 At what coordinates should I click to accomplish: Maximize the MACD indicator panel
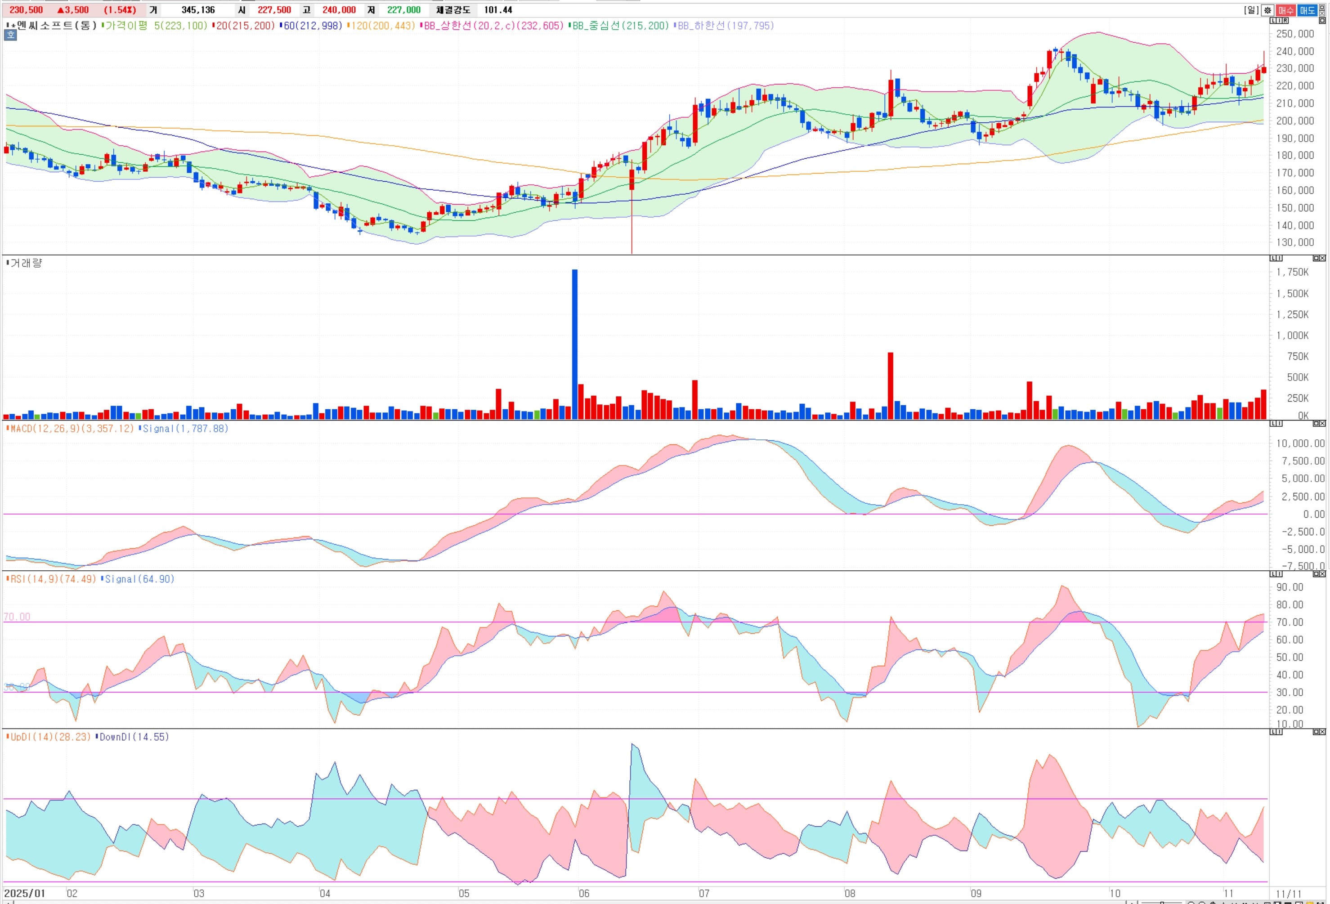pyautogui.click(x=1316, y=423)
